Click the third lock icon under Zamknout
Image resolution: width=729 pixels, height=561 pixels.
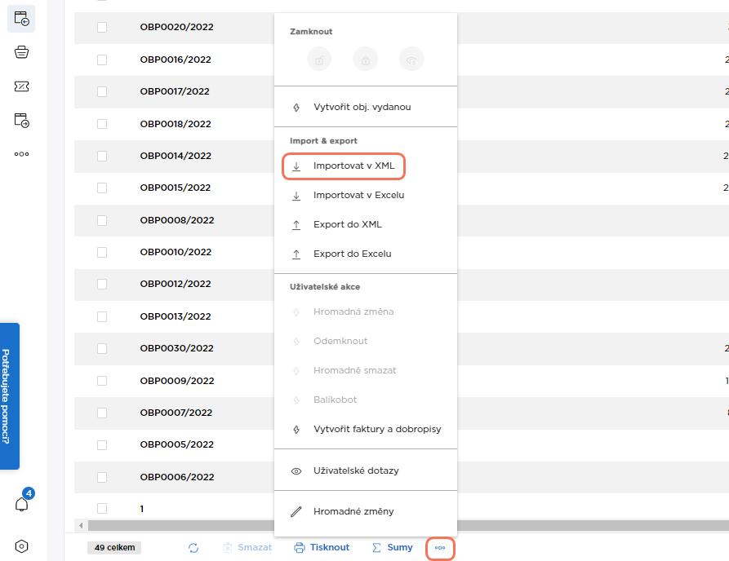click(x=411, y=60)
